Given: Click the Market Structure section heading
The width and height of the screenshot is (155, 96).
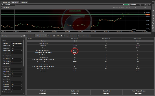Looking at the screenshot, I should pyautogui.click(x=6, y=66).
